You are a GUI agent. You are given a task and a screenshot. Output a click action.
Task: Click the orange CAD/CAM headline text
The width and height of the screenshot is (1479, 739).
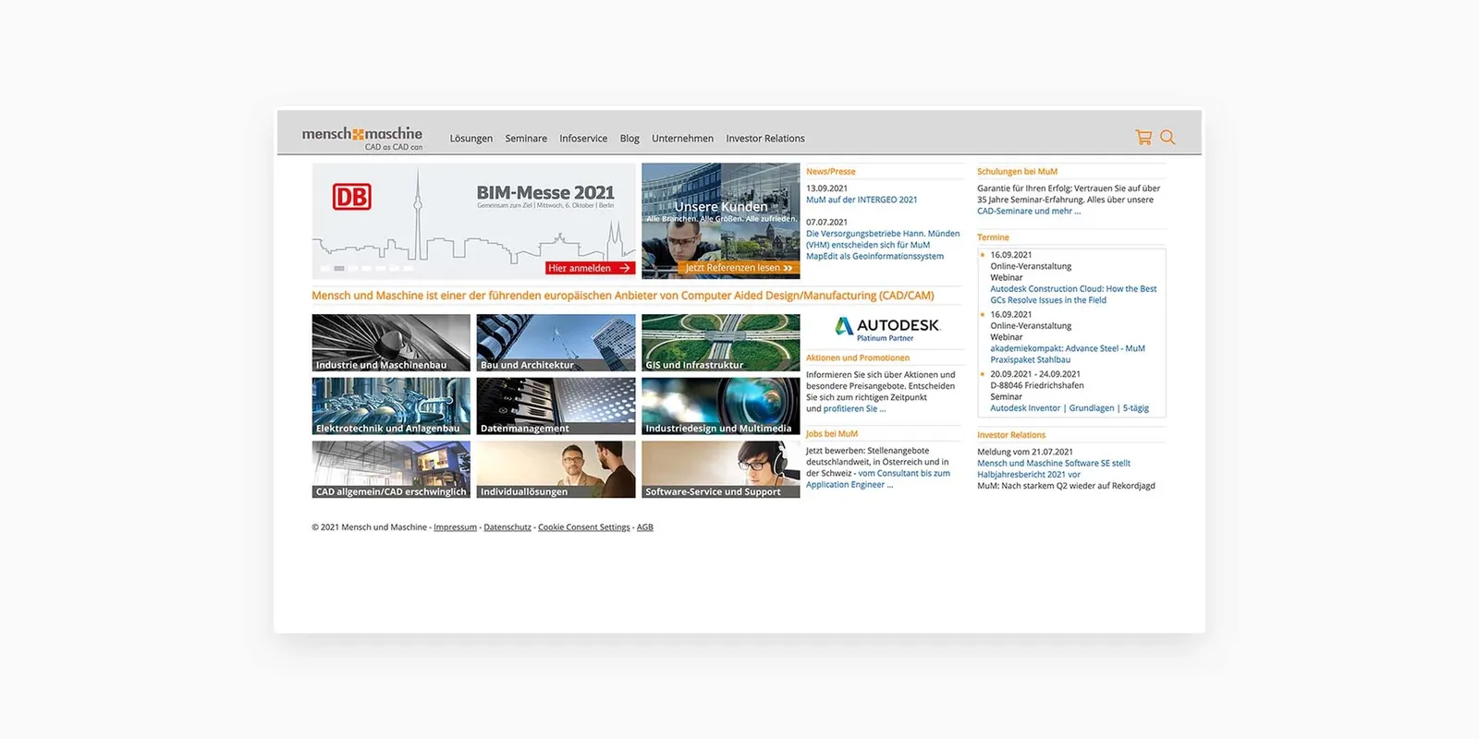tap(623, 296)
